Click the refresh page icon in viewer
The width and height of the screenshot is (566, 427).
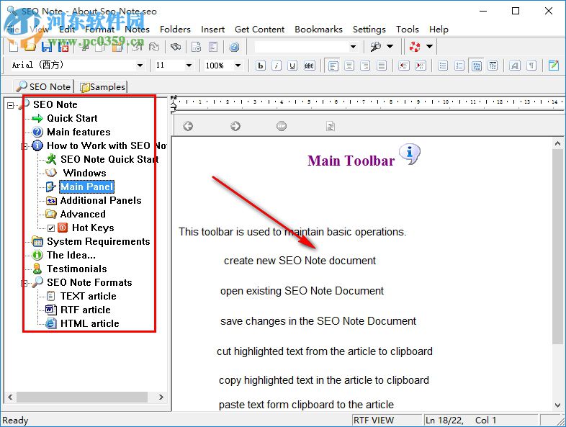click(x=331, y=126)
